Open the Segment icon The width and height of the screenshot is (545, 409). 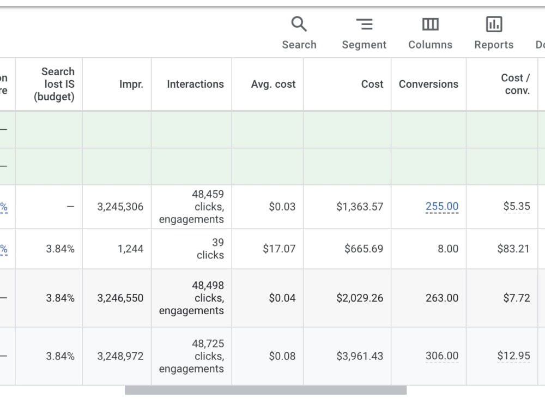click(364, 25)
